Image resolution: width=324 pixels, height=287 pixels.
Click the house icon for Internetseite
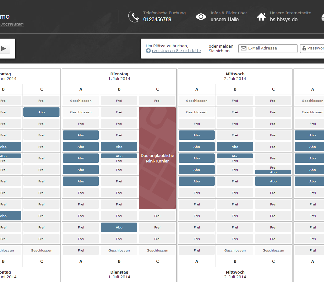pos(261,17)
